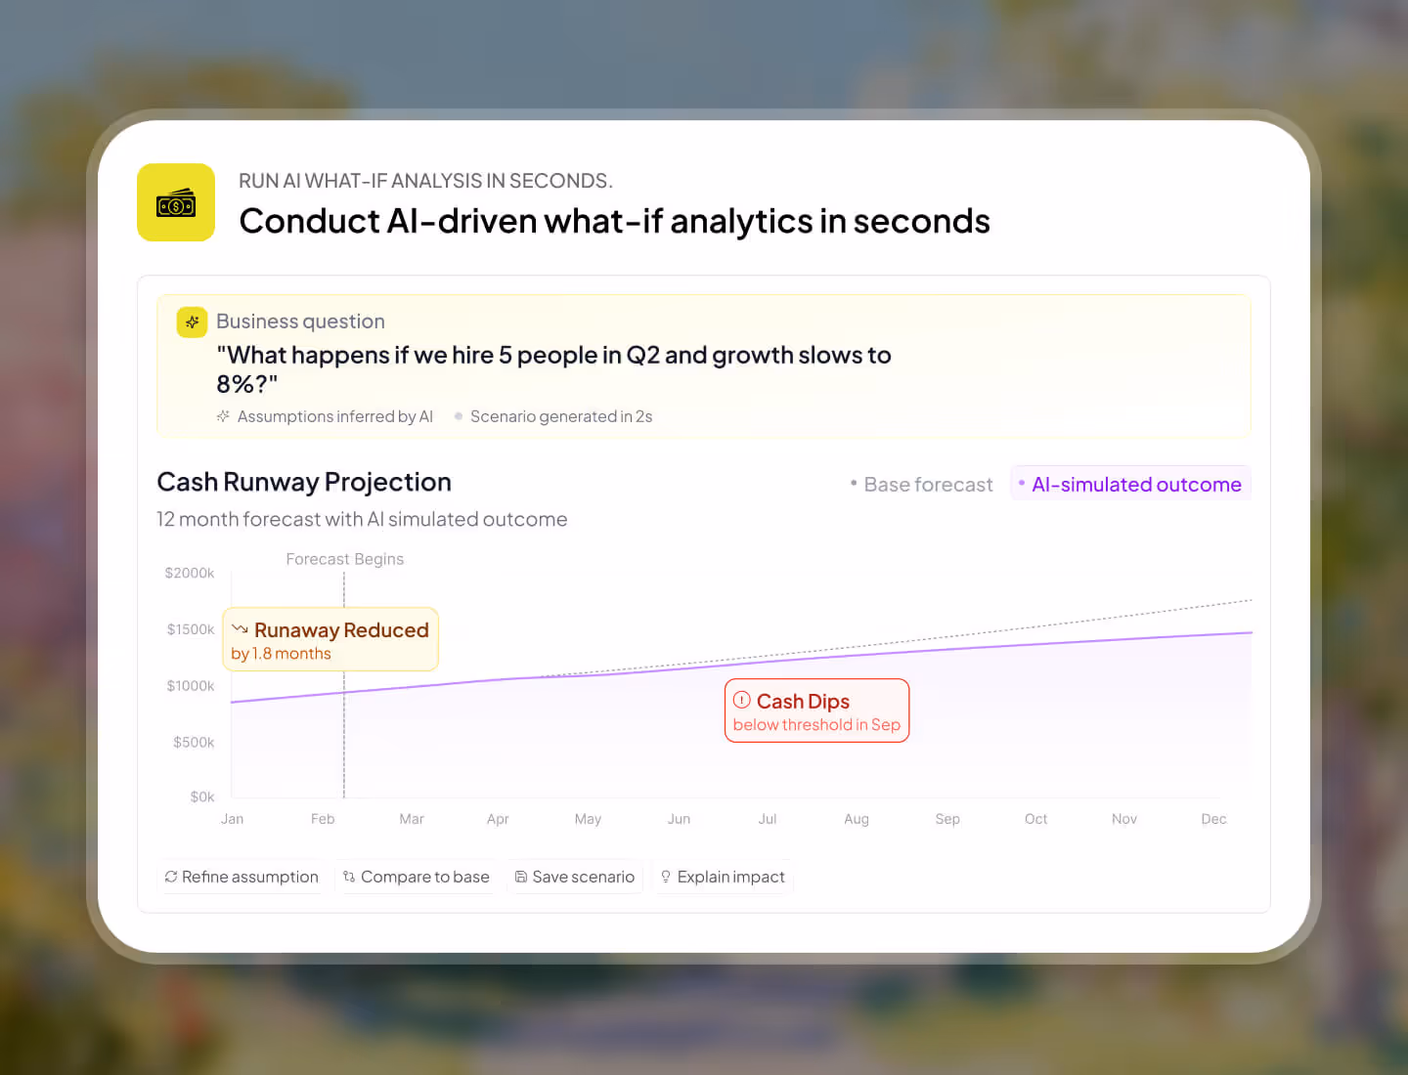This screenshot has height=1075, width=1408.
Task: Click the lightbulb icon before Explain impact
Action: pyautogui.click(x=666, y=877)
